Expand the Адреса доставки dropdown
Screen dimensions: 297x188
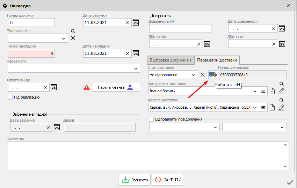[255, 108]
